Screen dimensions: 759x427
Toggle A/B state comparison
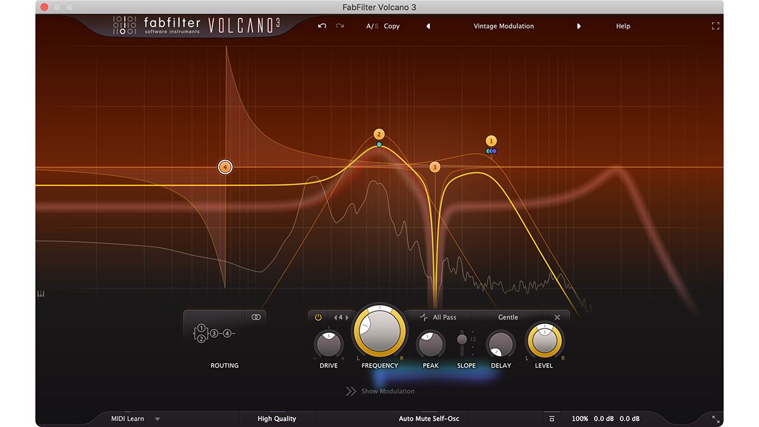tap(372, 27)
